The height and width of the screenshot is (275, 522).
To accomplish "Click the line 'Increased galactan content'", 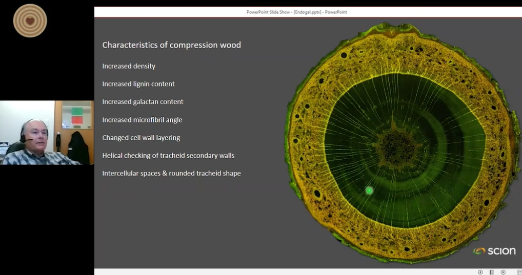I will coord(143,102).
